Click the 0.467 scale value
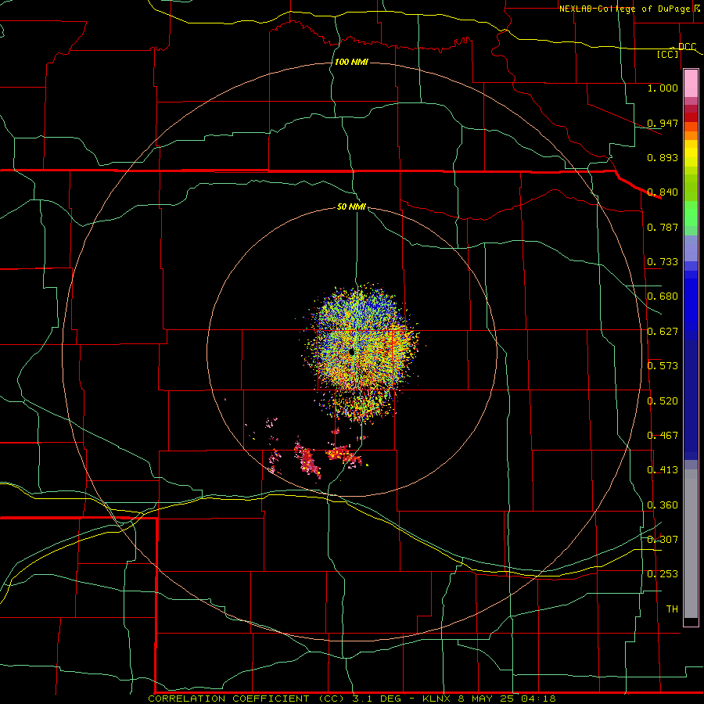Image resolution: width=704 pixels, height=704 pixels. tap(663, 436)
